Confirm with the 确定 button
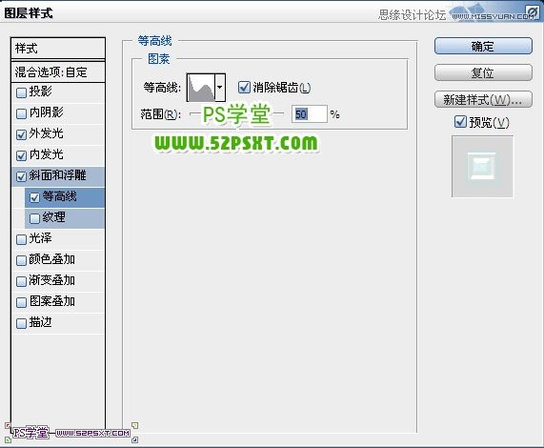This screenshot has height=448, width=544. click(483, 46)
